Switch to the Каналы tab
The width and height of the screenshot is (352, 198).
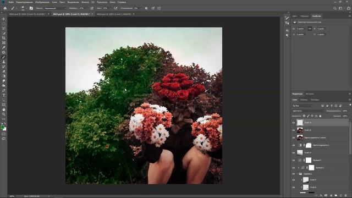tap(304, 100)
